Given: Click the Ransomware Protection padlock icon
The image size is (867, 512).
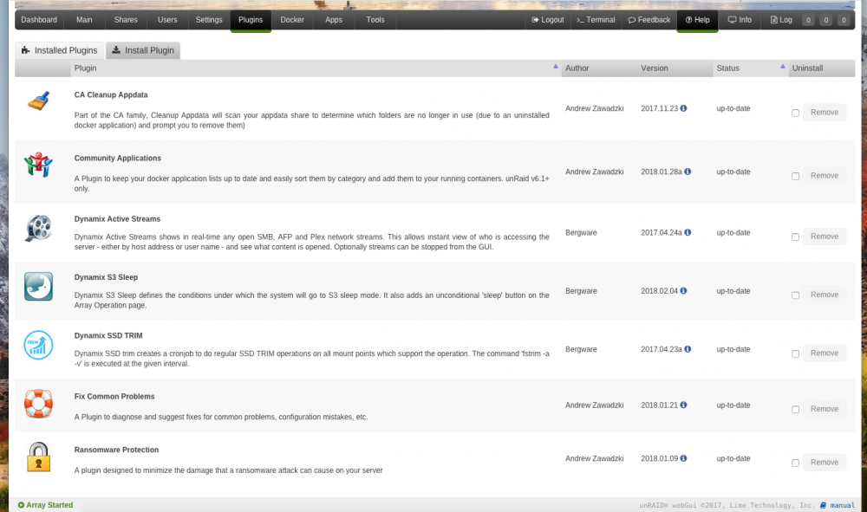Looking at the screenshot, I should 38,457.
